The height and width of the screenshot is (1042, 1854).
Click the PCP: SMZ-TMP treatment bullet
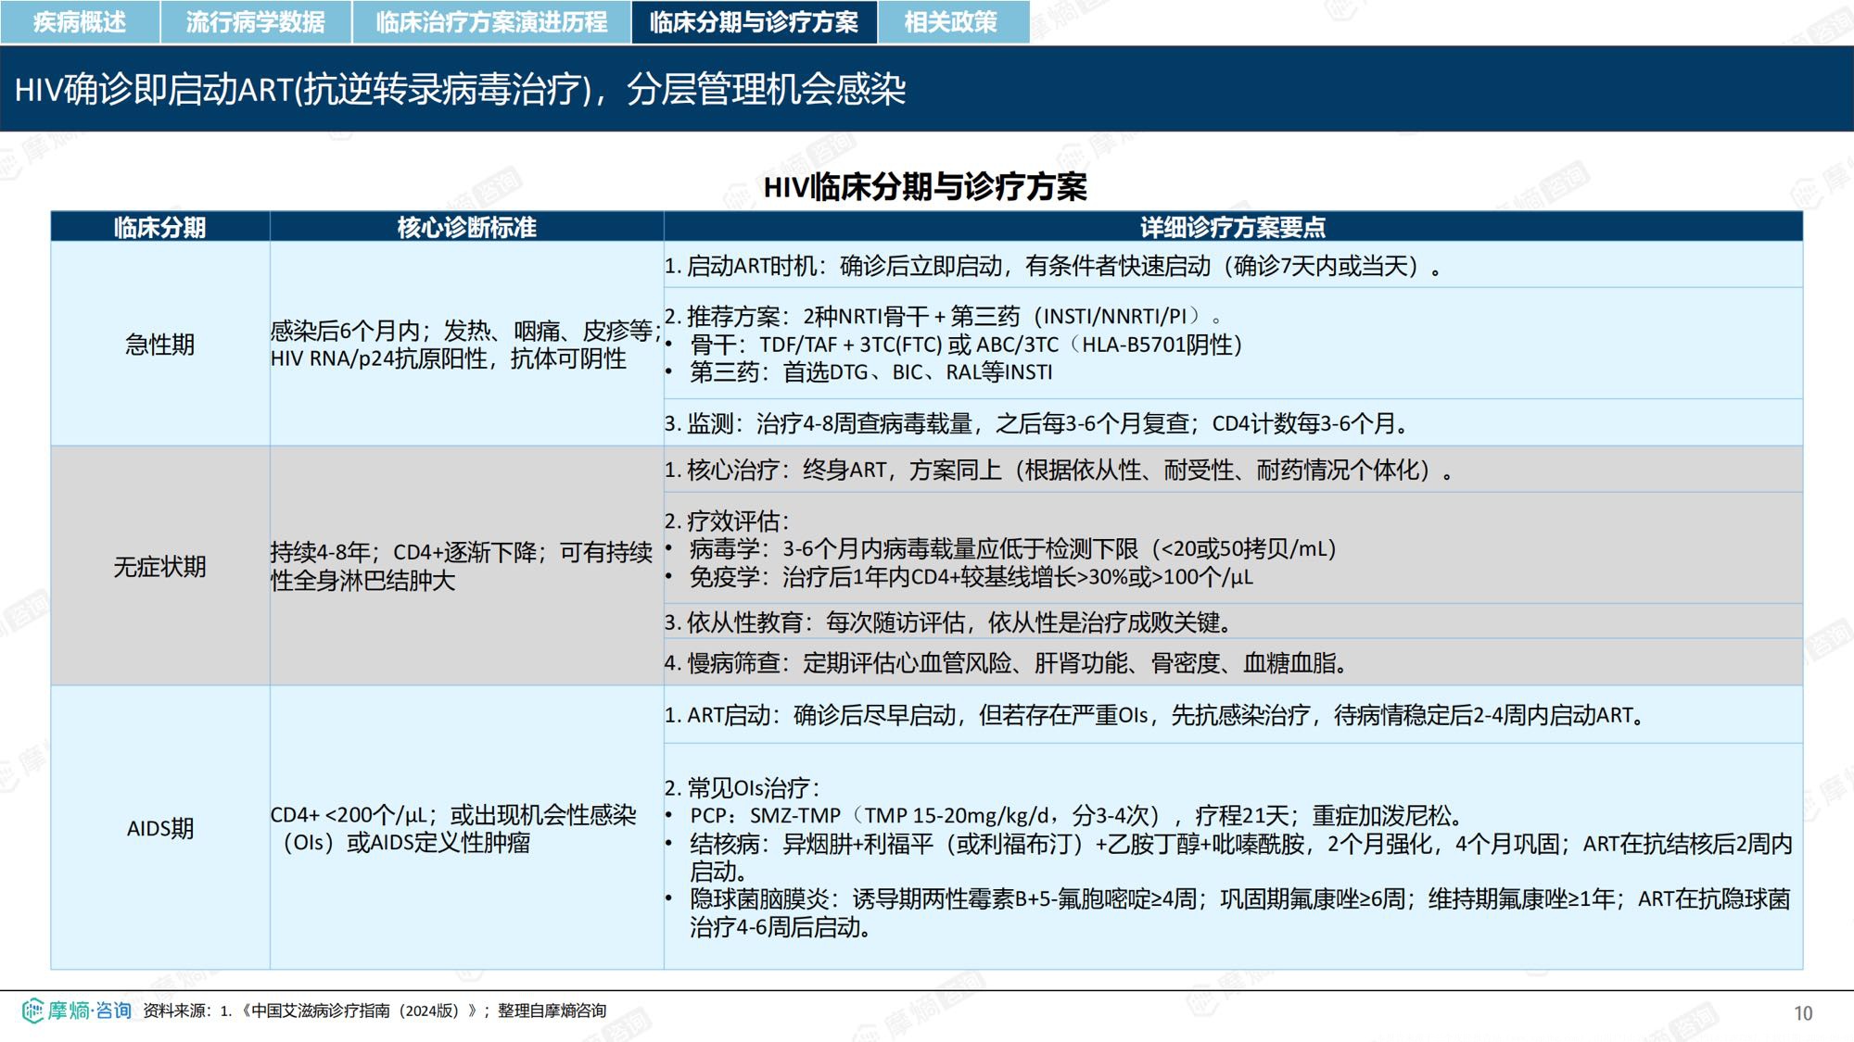coord(1066,815)
